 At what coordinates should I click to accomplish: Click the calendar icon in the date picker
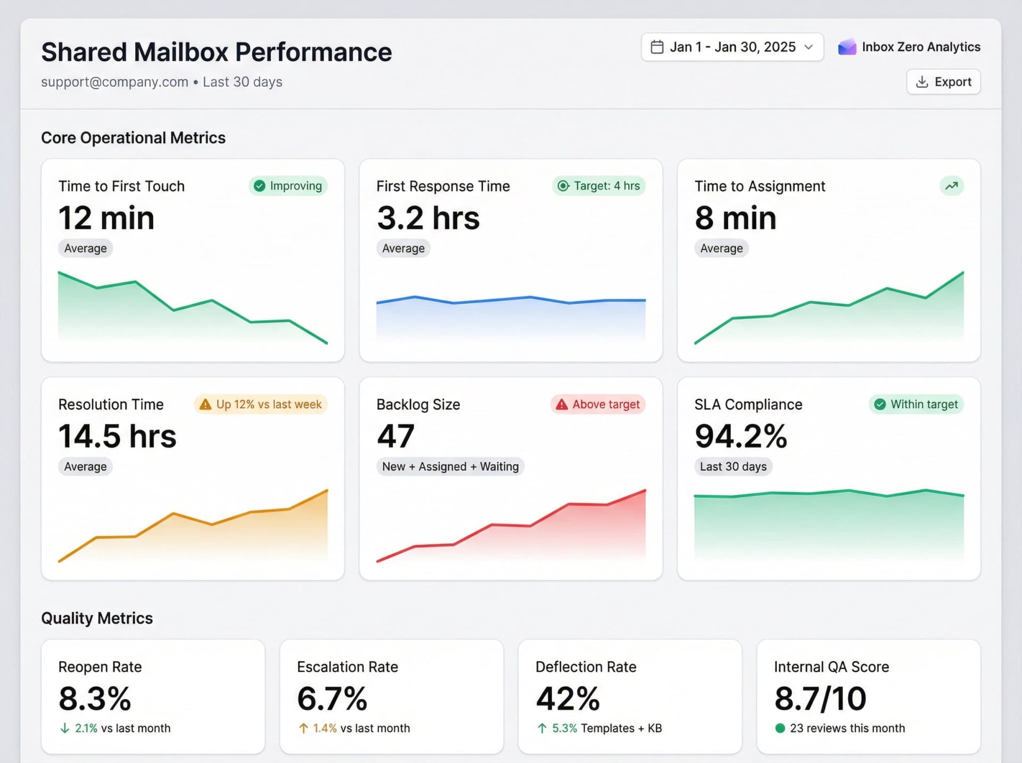click(657, 47)
